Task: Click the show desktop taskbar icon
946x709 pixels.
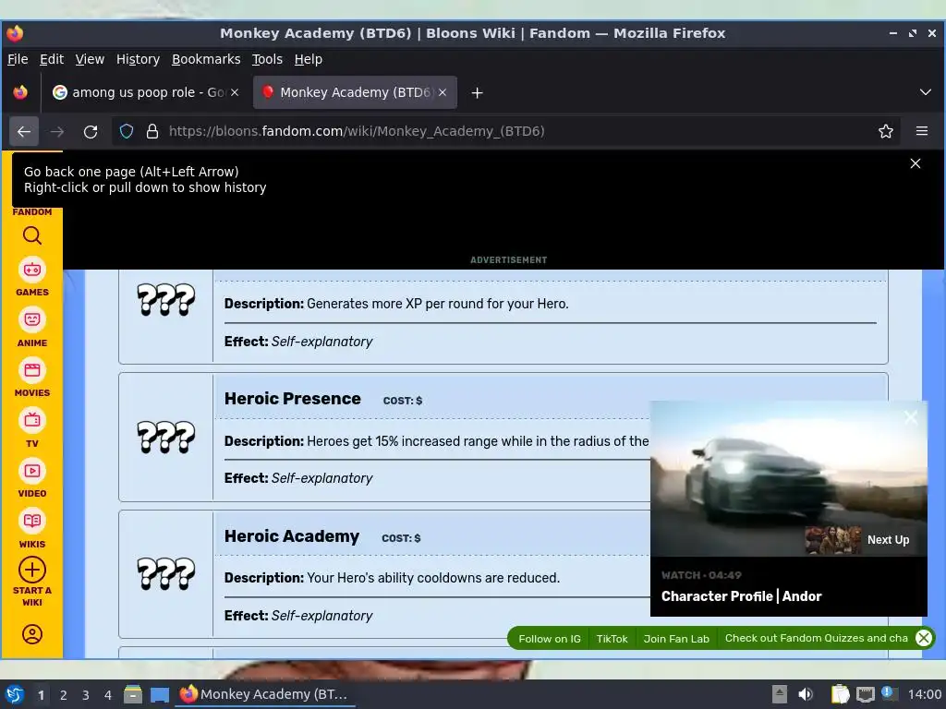Action: (x=159, y=694)
